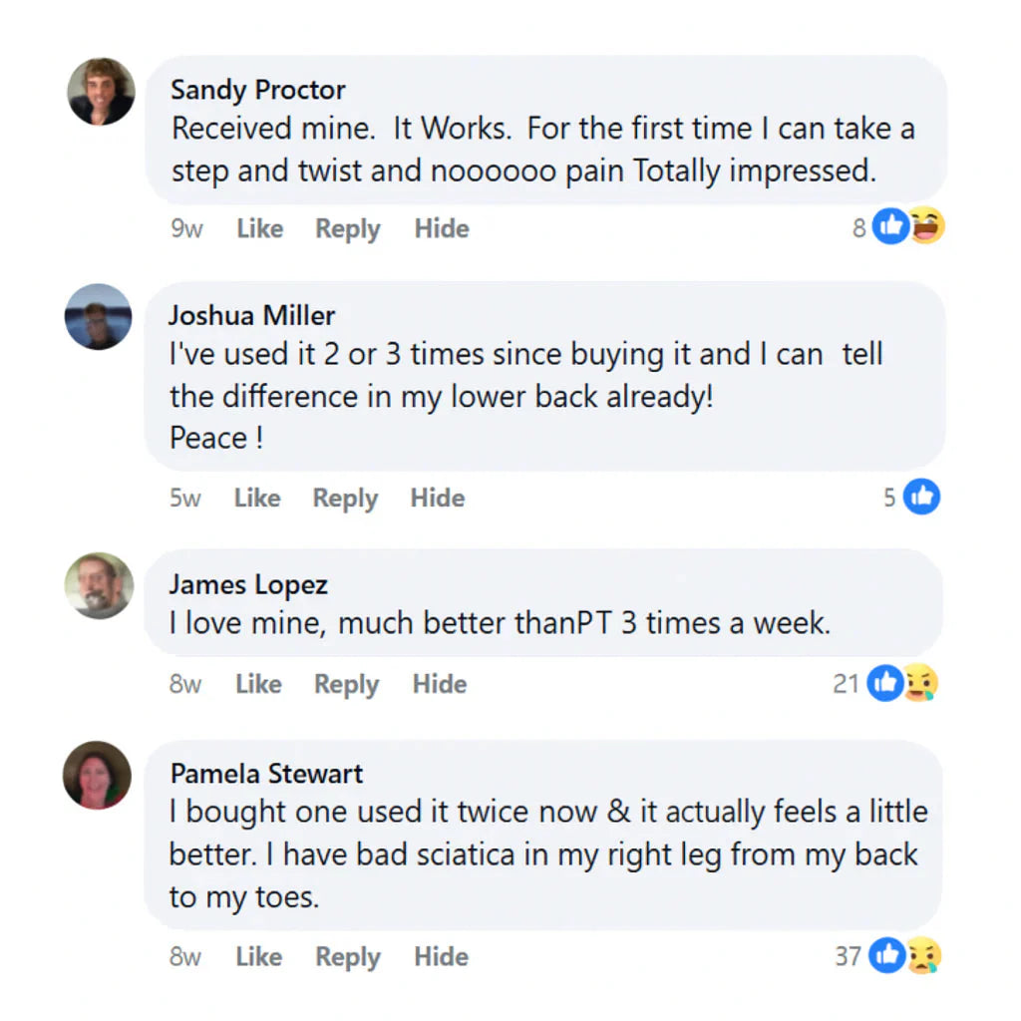Open Sandy Proctor's profile picture
This screenshot has width=1021, height=1021.
(x=101, y=92)
